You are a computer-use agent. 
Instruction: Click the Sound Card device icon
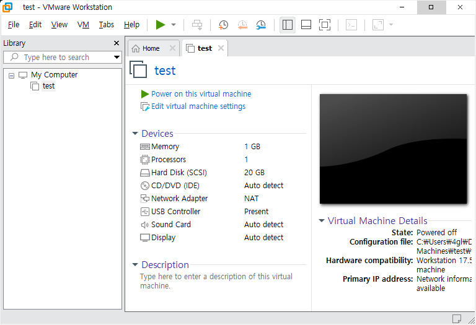[144, 225]
